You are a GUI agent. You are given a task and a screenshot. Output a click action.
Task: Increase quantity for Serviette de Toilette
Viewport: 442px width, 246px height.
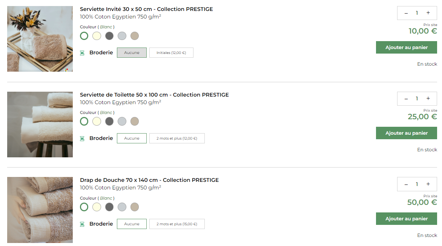coord(428,98)
